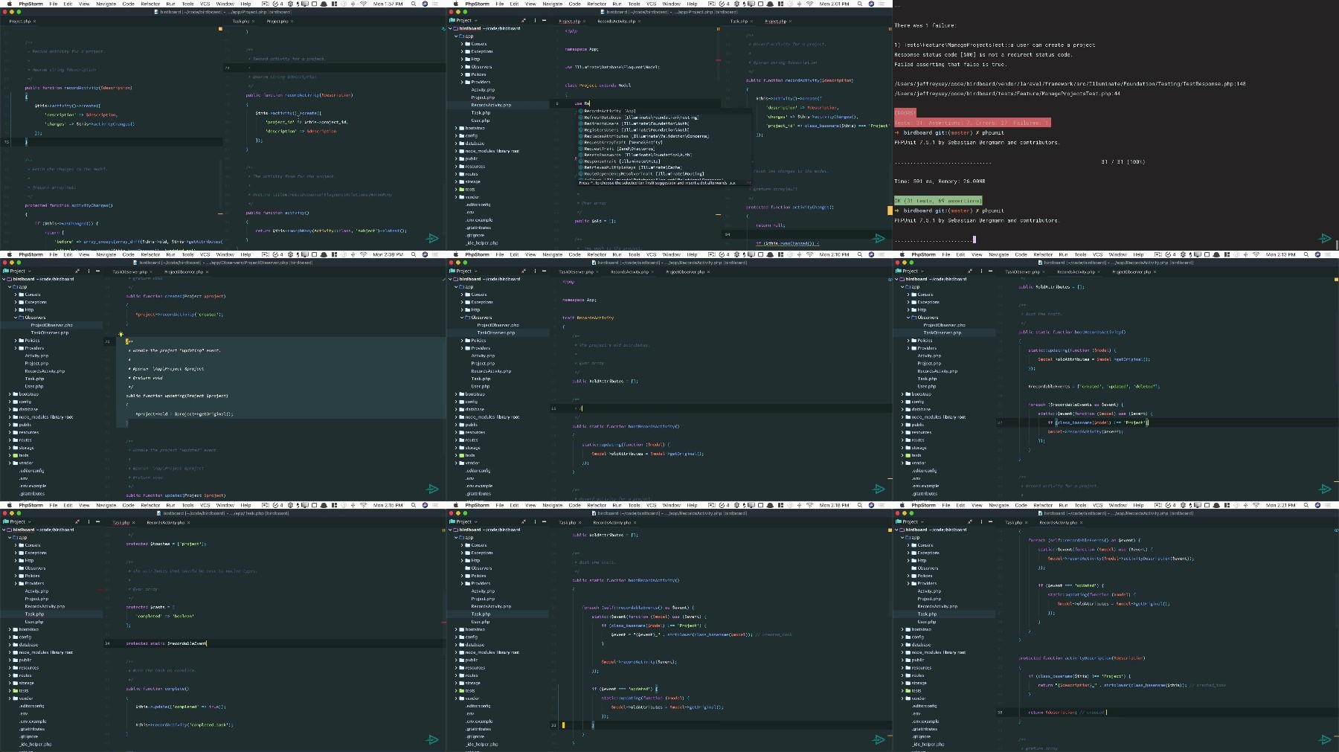Screen dimensions: 1339x752
Task: Click the RecordsActivity [App] trait icon in autocomplete popup
Action: [581, 111]
